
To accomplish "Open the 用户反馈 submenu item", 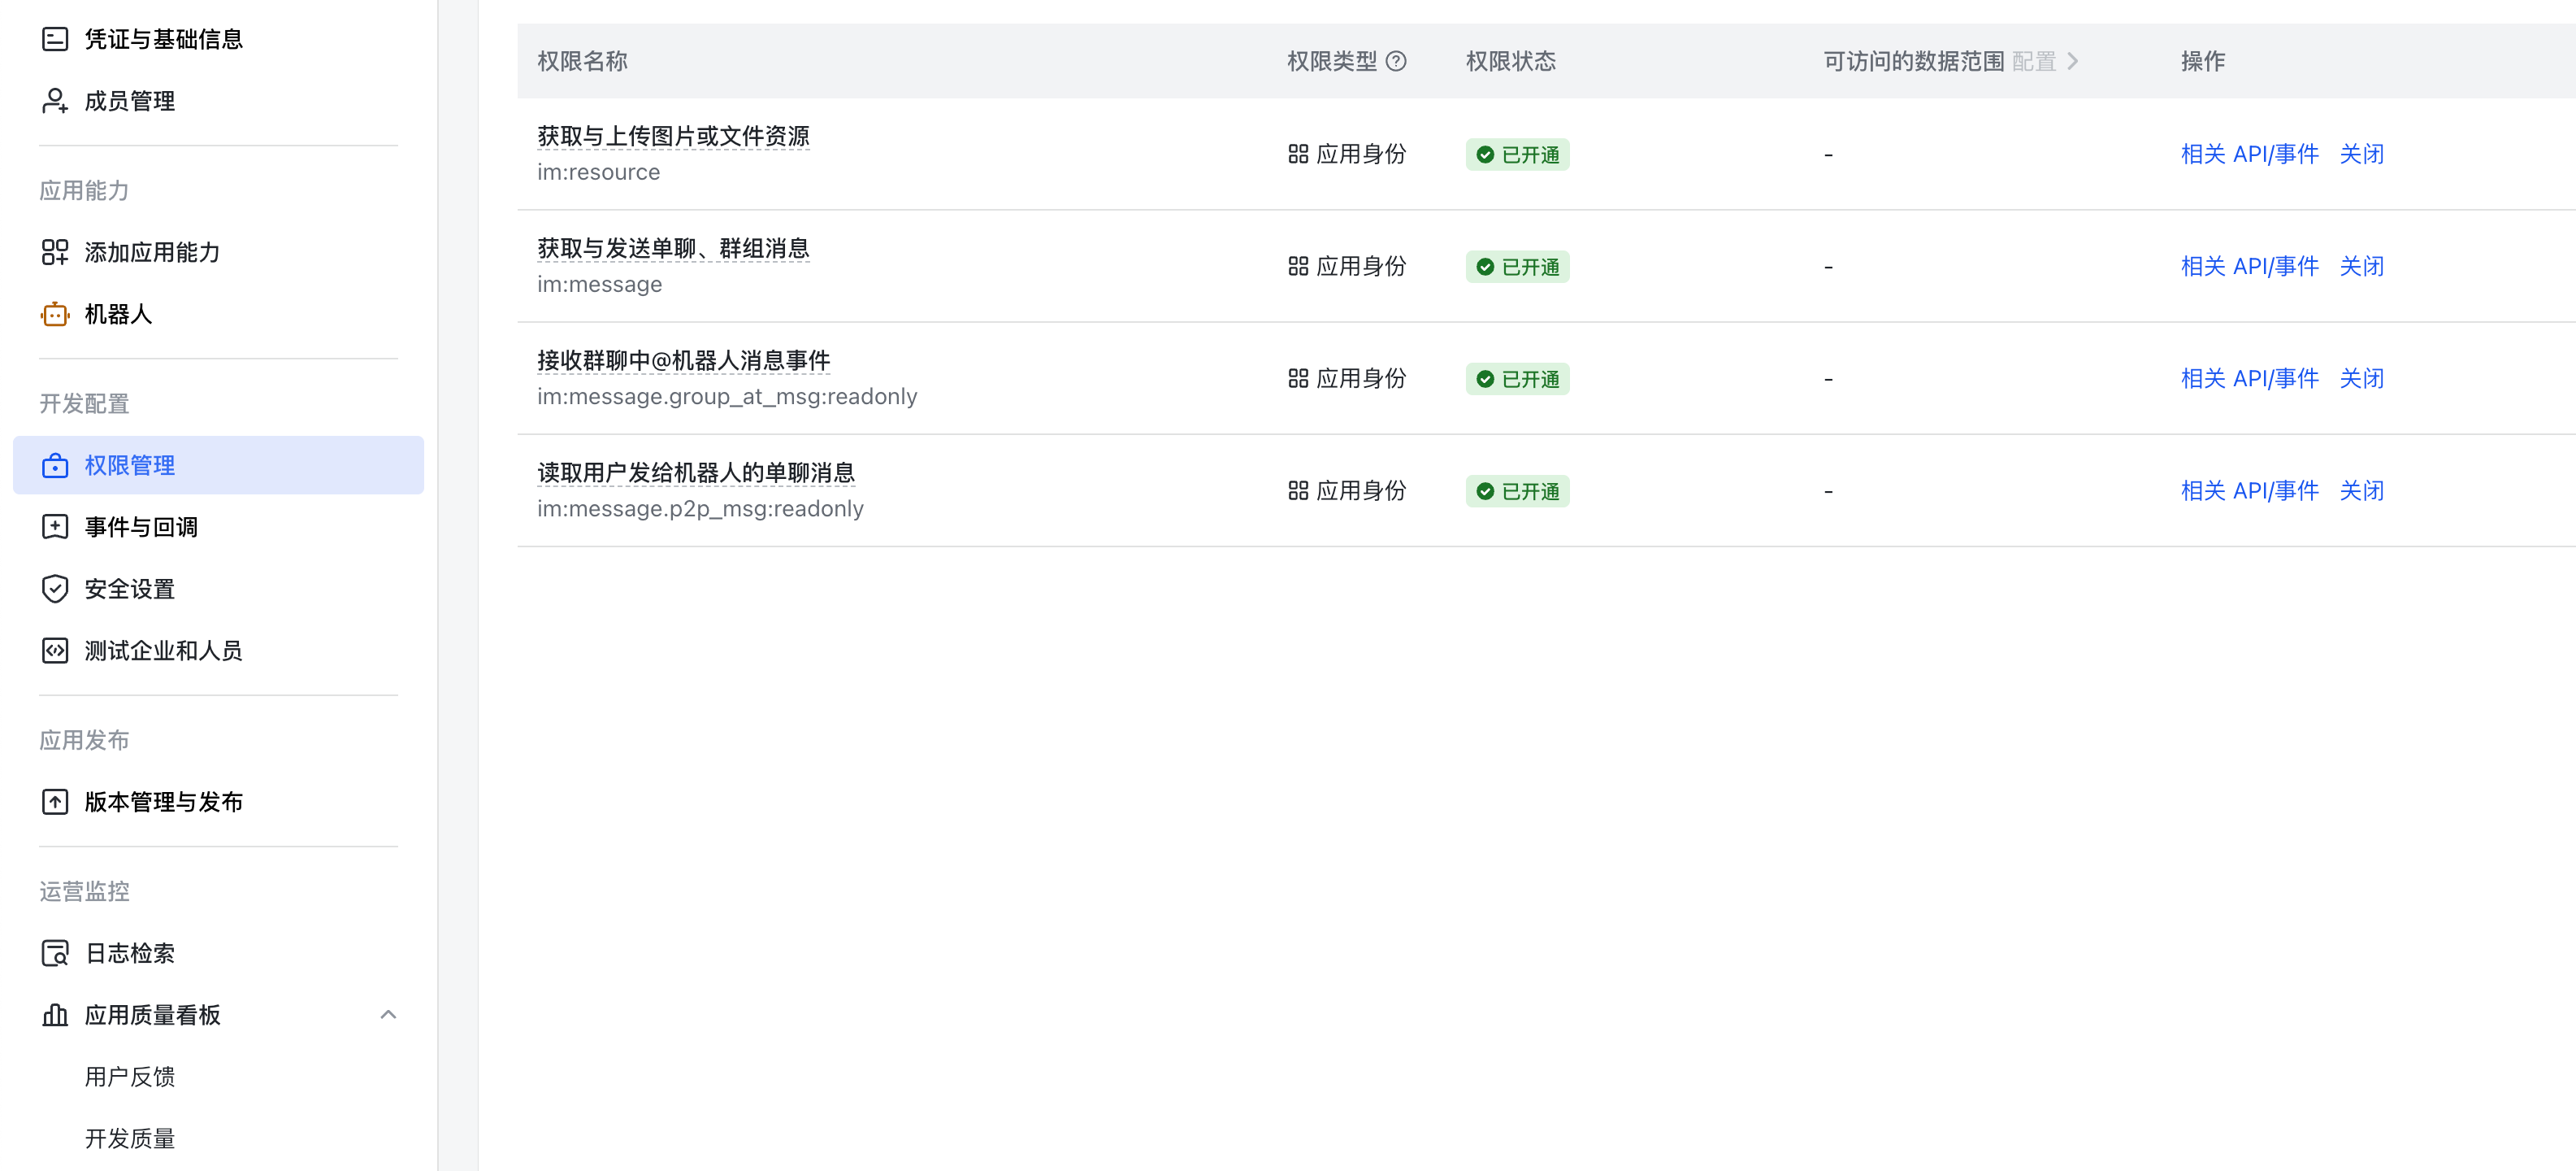I will point(130,1077).
